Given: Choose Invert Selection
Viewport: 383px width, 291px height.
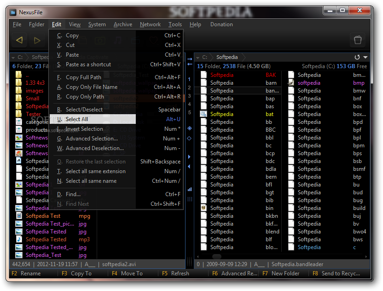Looking at the screenshot, I should (116, 129).
